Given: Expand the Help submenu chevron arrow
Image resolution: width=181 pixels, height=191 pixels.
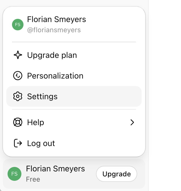Looking at the screenshot, I should [132, 122].
